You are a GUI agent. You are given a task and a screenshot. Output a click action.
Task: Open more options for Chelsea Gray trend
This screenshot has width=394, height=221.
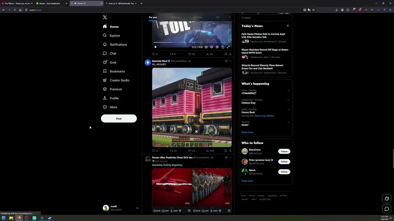[x=289, y=100]
